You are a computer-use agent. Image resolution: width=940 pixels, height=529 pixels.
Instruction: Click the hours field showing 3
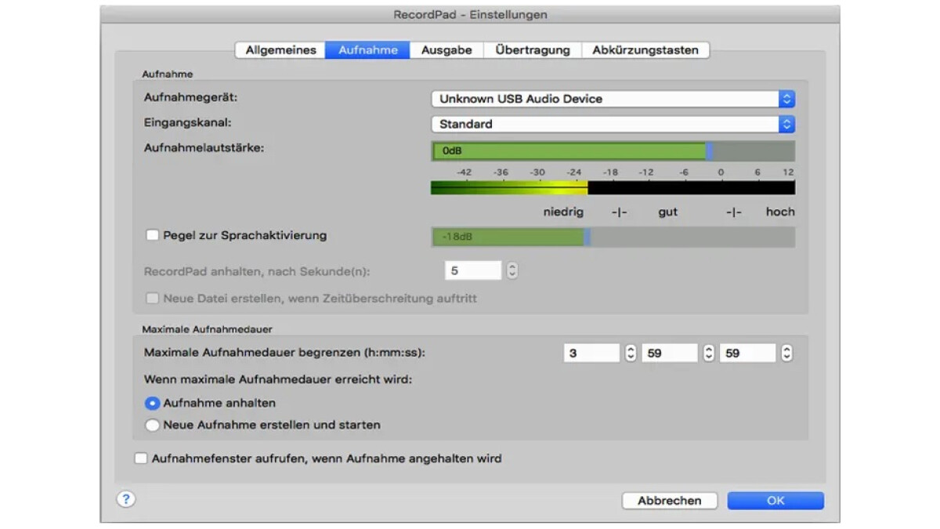(591, 353)
